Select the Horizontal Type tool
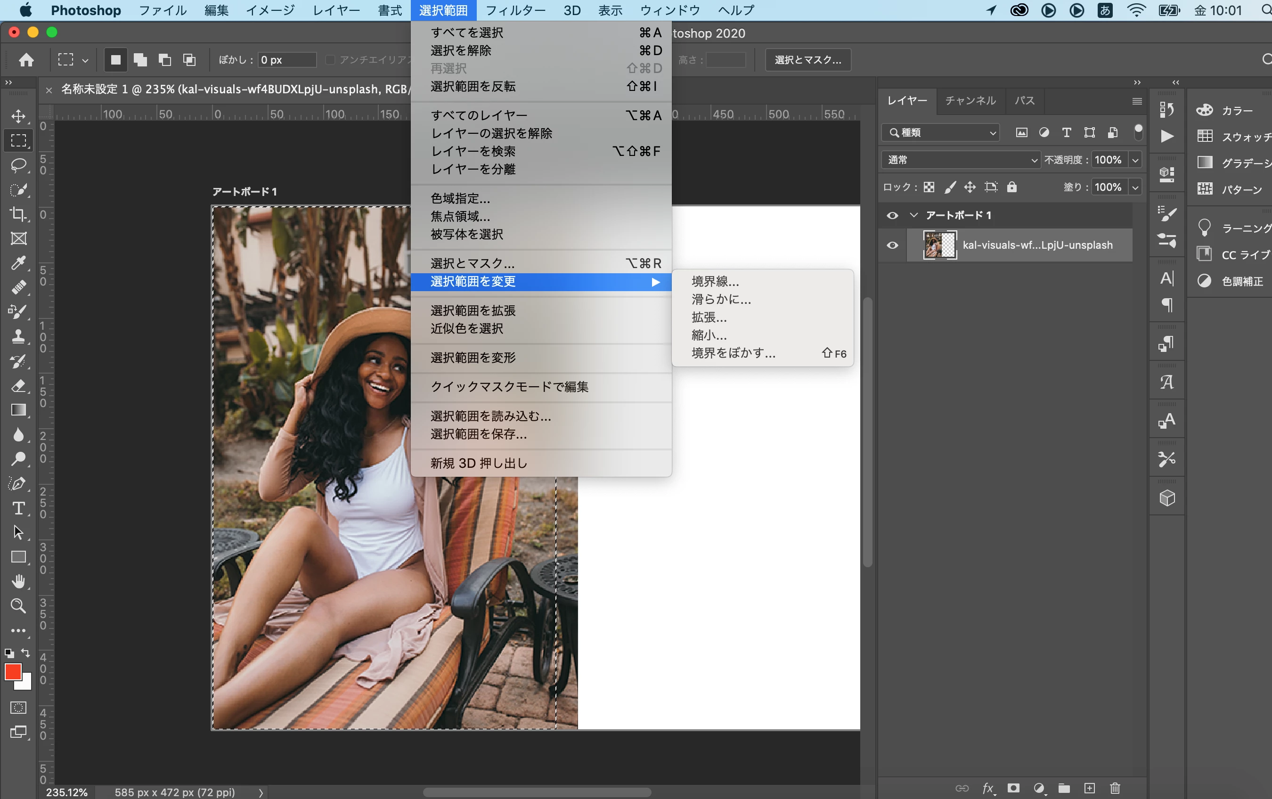 point(18,508)
